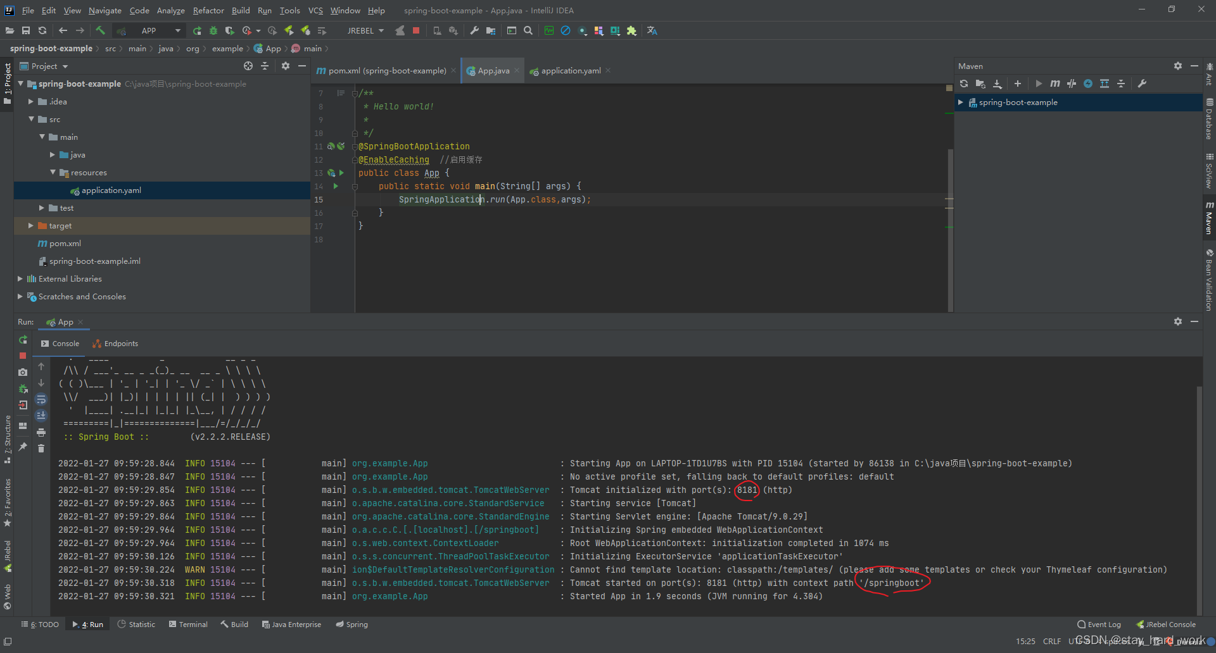The image size is (1216, 653).
Task: Click the Translate icon in the toolbar
Action: point(652,30)
